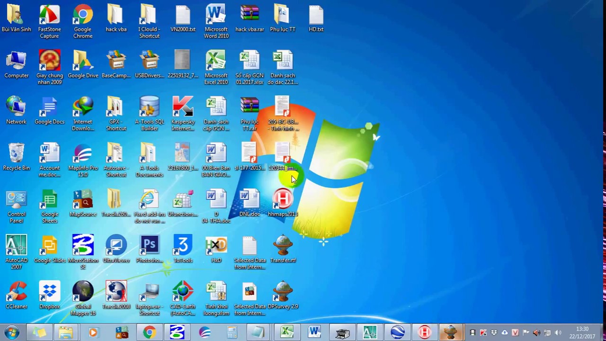Screen dimensions: 606x341
Task: Launch Microsoft Excel 2010 desktop shortcut
Action: pyautogui.click(x=216, y=67)
